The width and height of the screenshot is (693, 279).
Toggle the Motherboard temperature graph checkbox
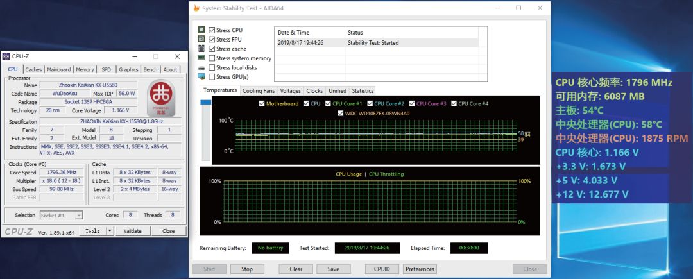pos(262,103)
